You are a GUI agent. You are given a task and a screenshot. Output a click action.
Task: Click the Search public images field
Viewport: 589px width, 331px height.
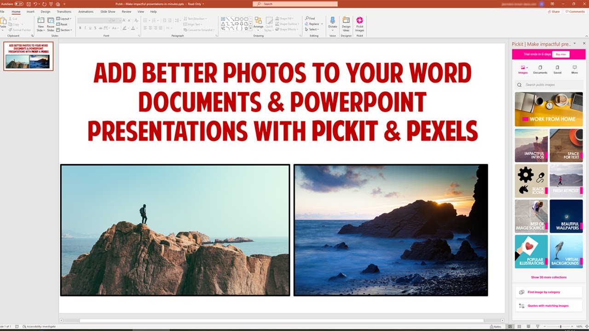(x=549, y=85)
